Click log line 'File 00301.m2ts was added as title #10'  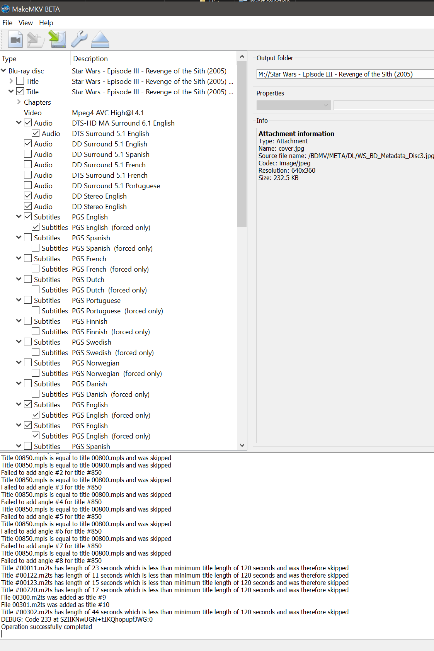pyautogui.click(x=55, y=605)
